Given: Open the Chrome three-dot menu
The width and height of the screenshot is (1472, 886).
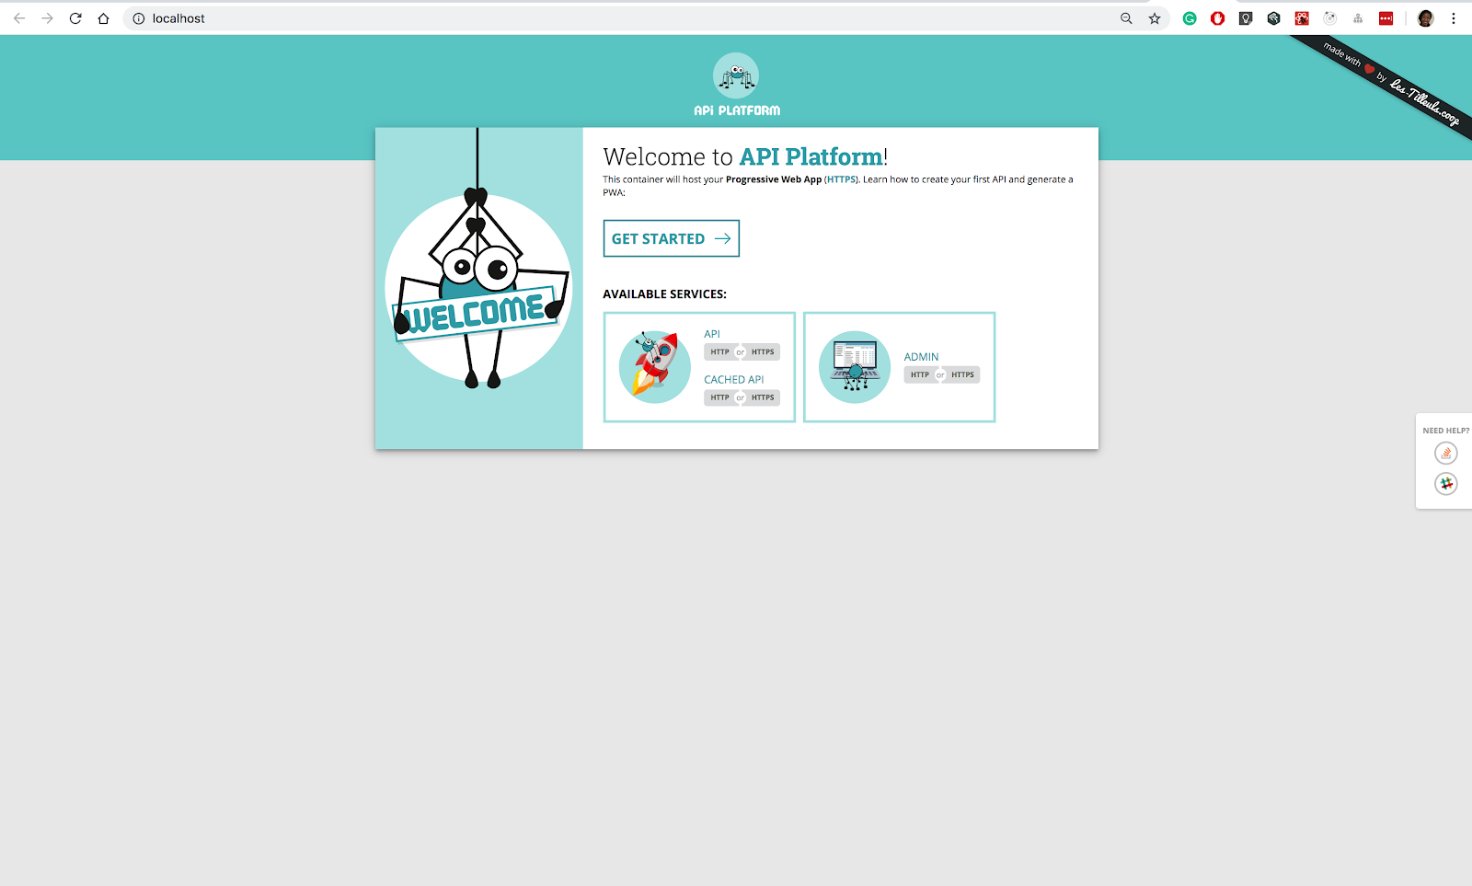Looking at the screenshot, I should [x=1454, y=18].
